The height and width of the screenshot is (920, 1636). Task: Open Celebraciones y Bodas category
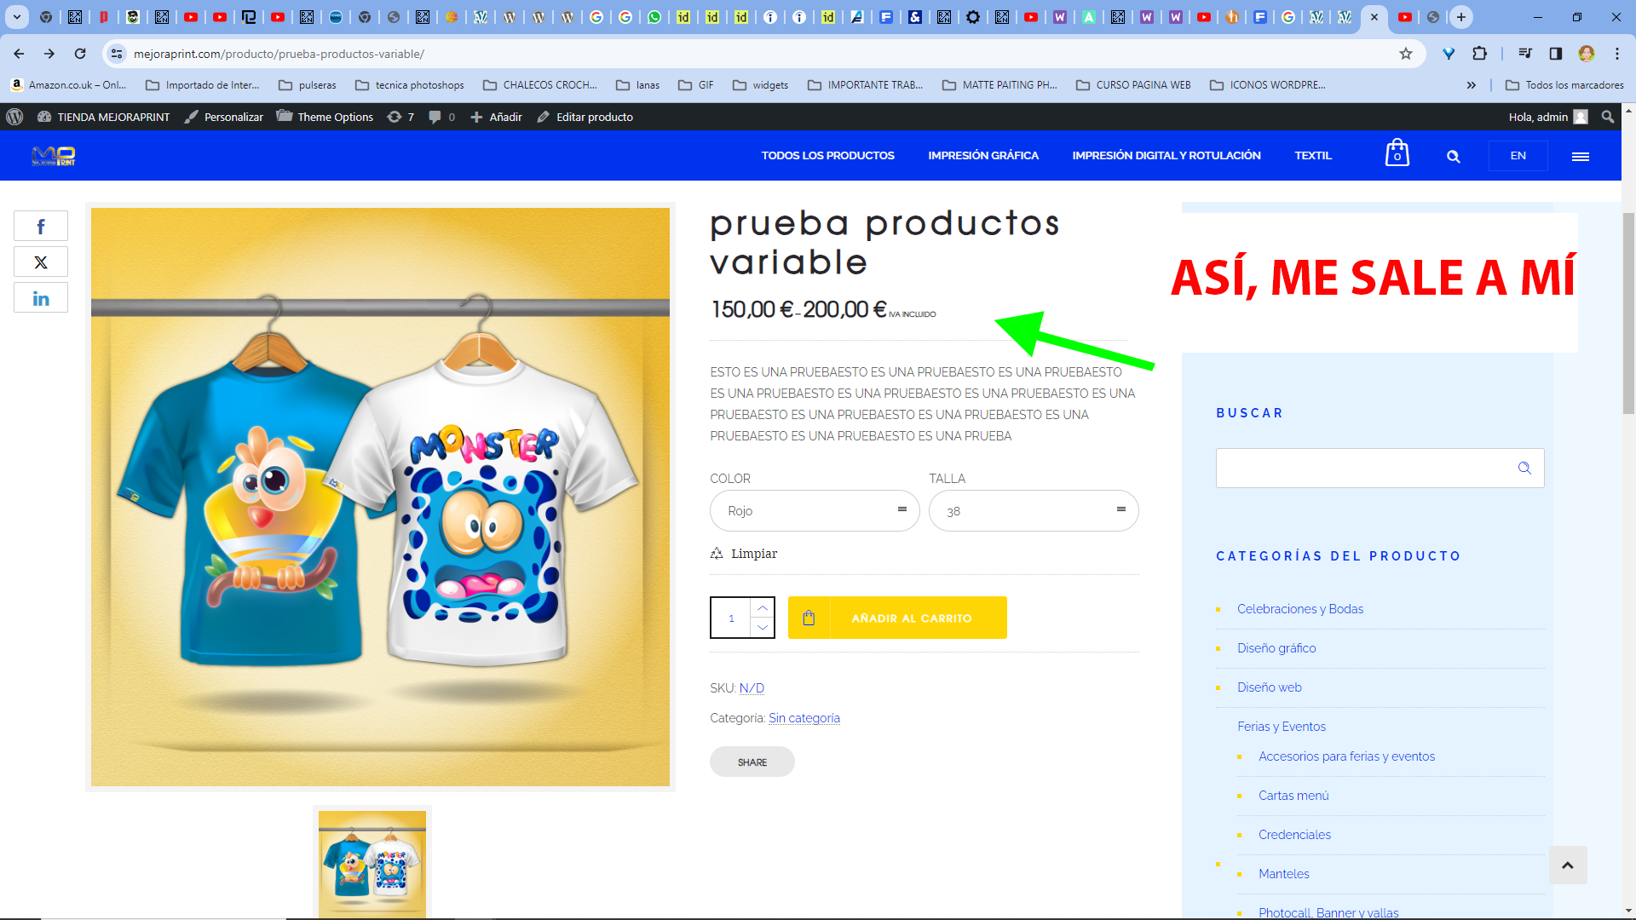click(x=1300, y=609)
